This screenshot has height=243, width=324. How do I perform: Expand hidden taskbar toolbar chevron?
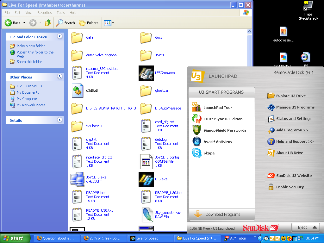pyautogui.click(x=254, y=237)
